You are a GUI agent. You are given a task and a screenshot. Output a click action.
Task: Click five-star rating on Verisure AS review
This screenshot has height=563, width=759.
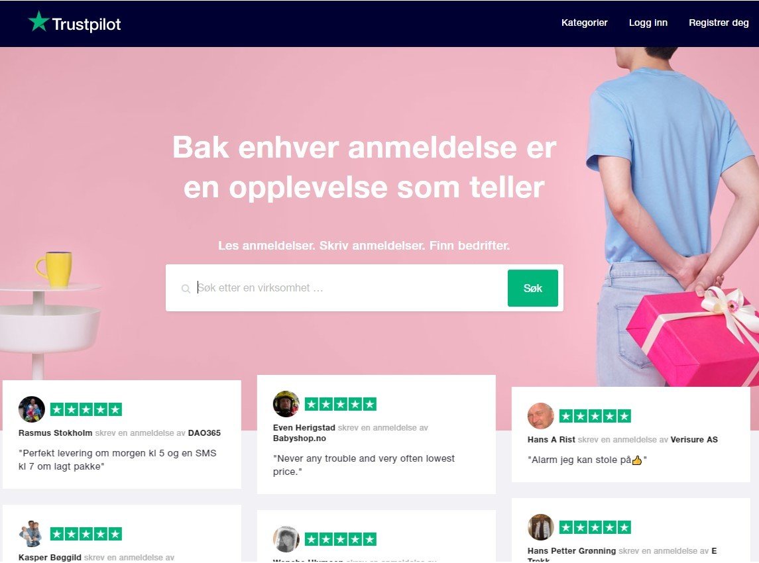point(595,416)
